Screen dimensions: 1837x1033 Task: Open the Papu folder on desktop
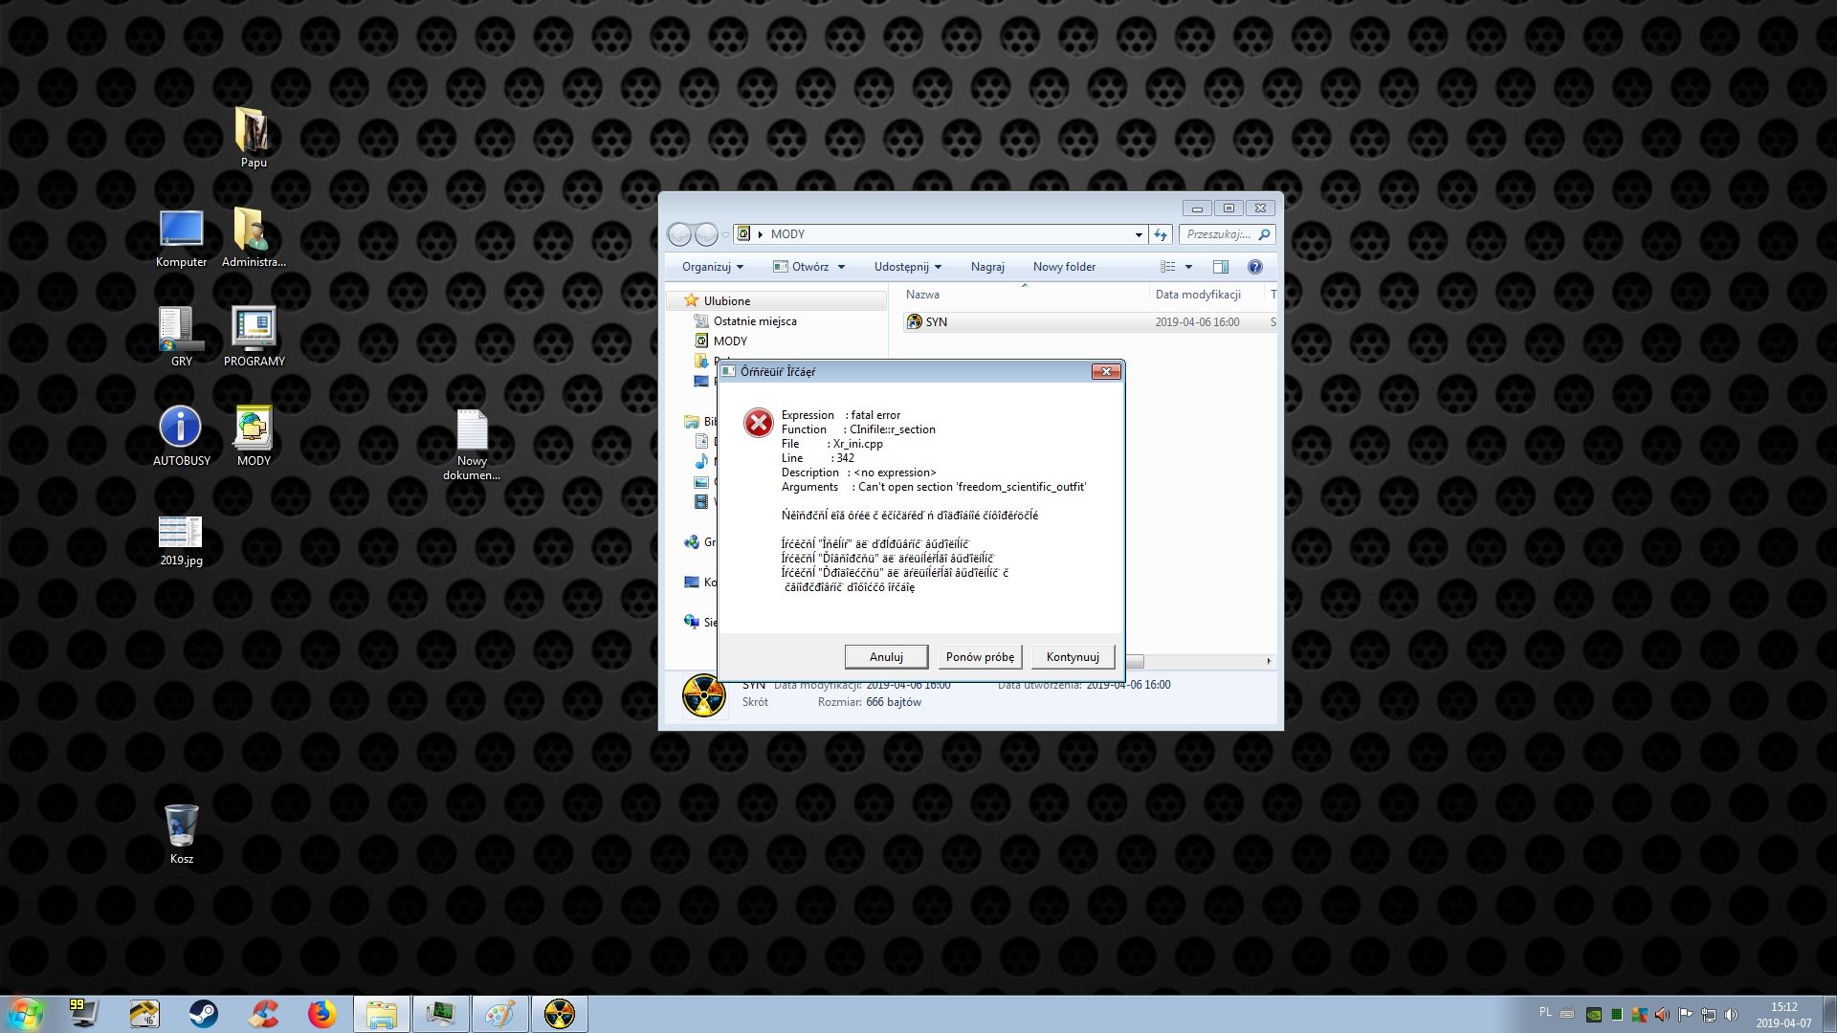(254, 137)
